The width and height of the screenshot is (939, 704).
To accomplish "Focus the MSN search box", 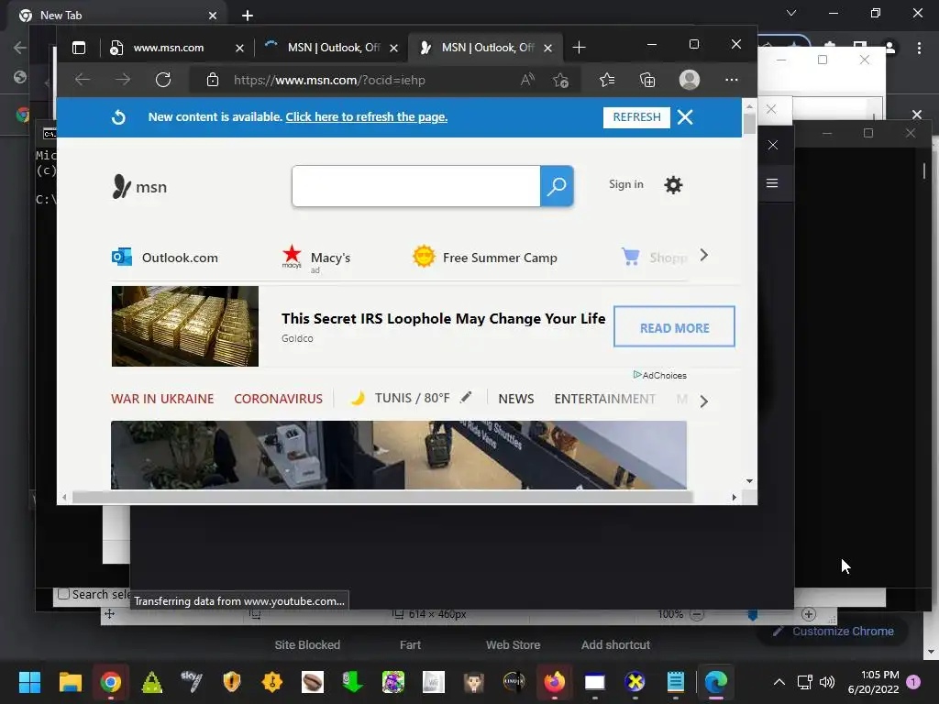I will click(x=416, y=186).
